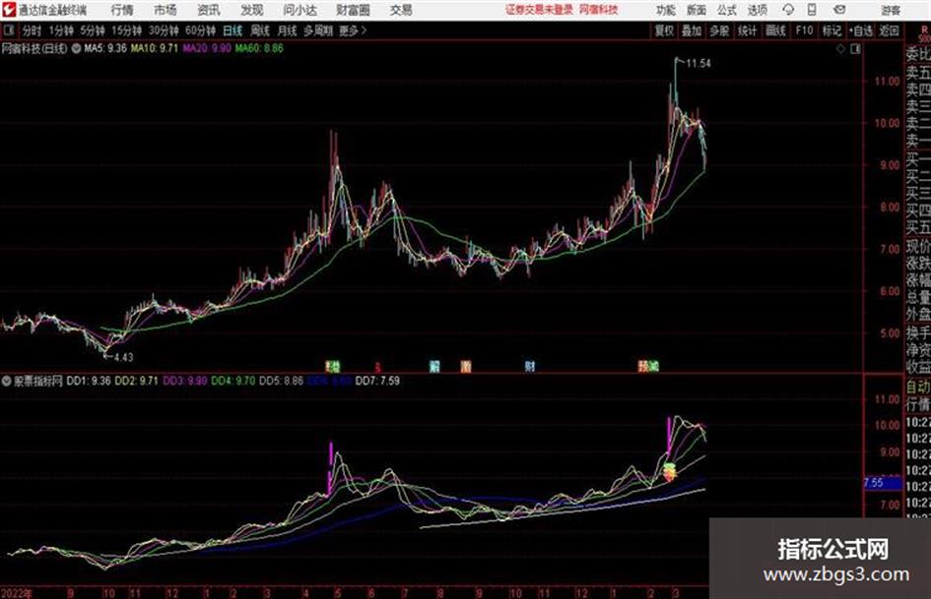The height and width of the screenshot is (599, 931).
Task: Add stock via 自选 button
Action: (x=860, y=30)
